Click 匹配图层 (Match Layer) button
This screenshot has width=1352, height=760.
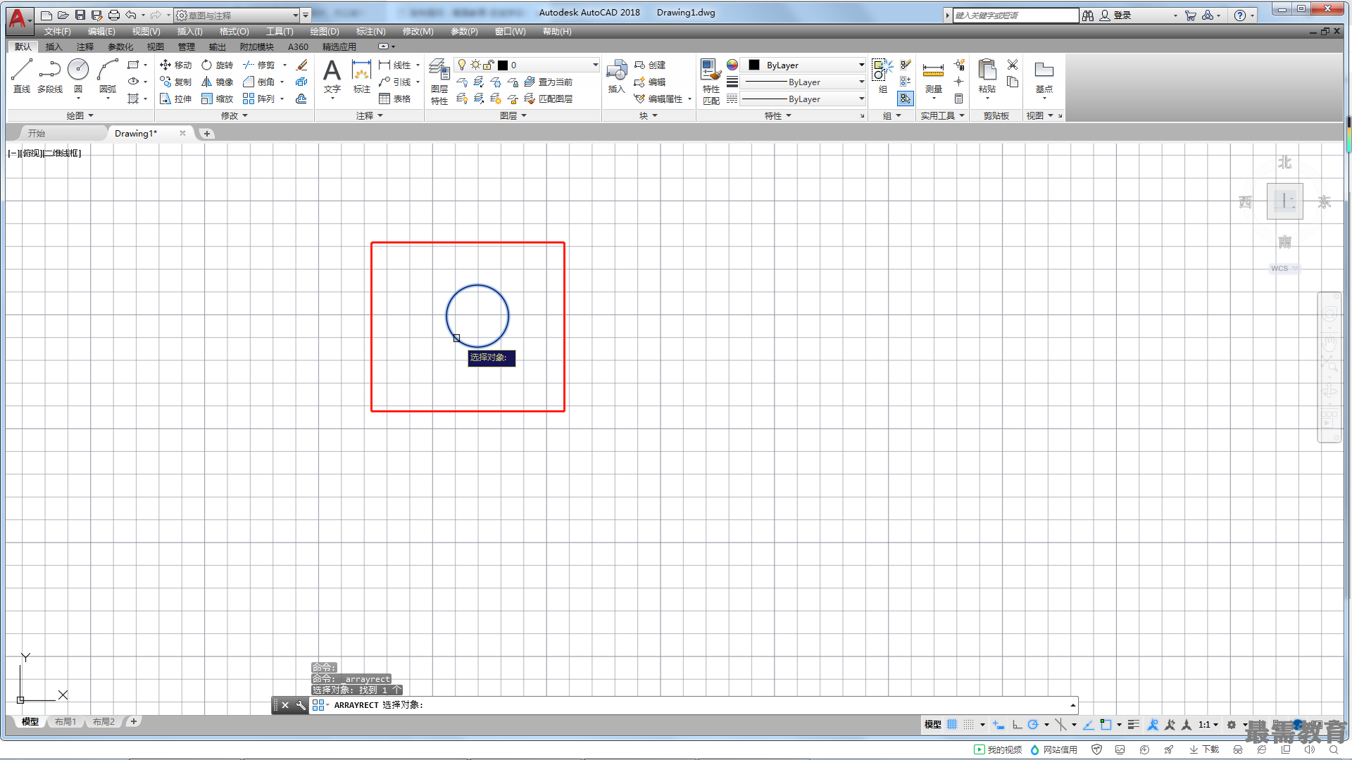pyautogui.click(x=549, y=99)
